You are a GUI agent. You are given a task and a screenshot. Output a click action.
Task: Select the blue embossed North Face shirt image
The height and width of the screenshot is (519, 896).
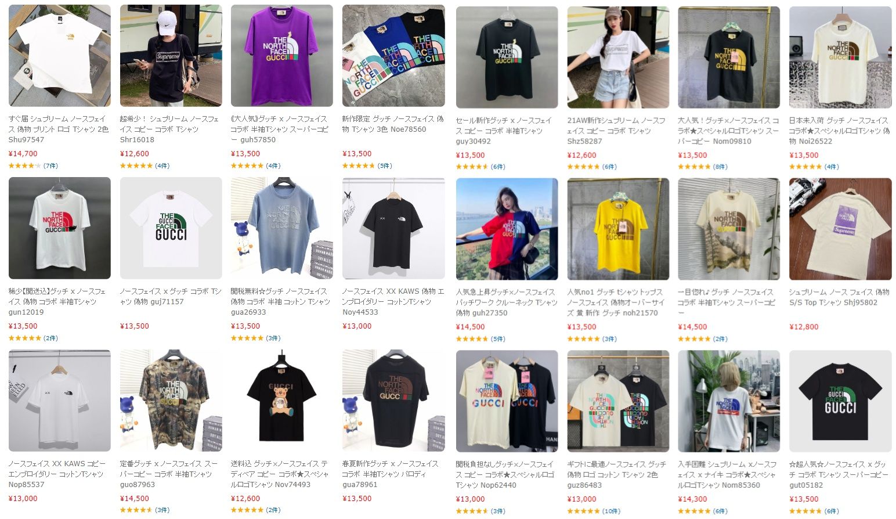click(x=281, y=228)
